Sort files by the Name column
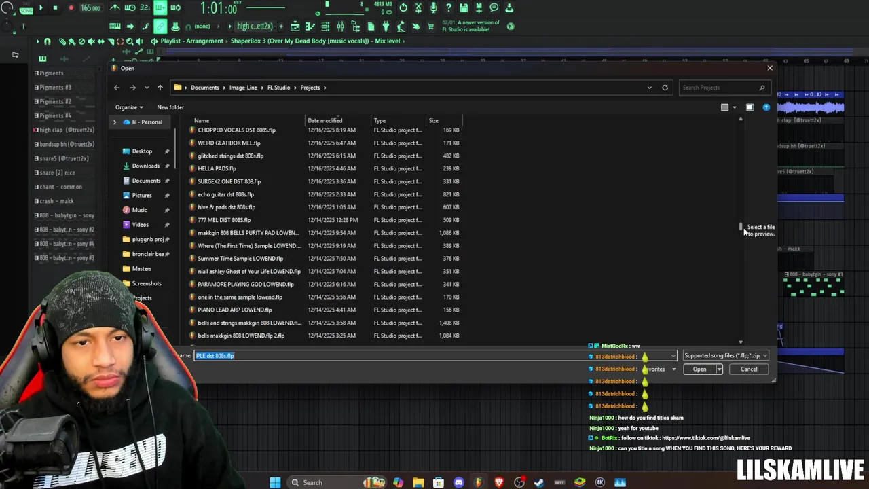The height and width of the screenshot is (489, 869). coord(202,120)
